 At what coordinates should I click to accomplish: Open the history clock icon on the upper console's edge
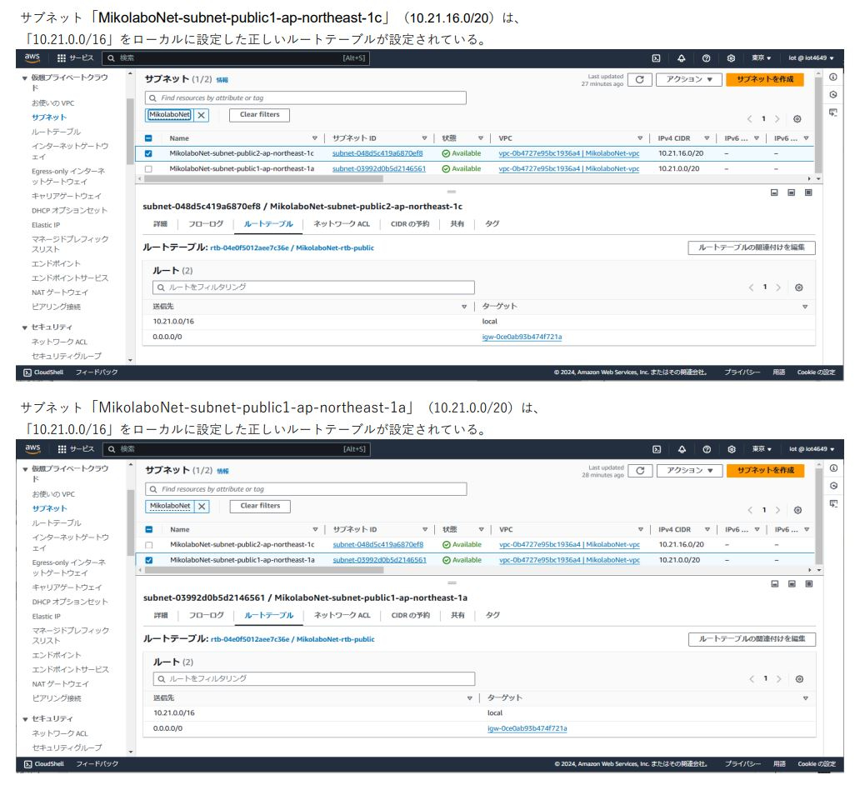coord(833,95)
